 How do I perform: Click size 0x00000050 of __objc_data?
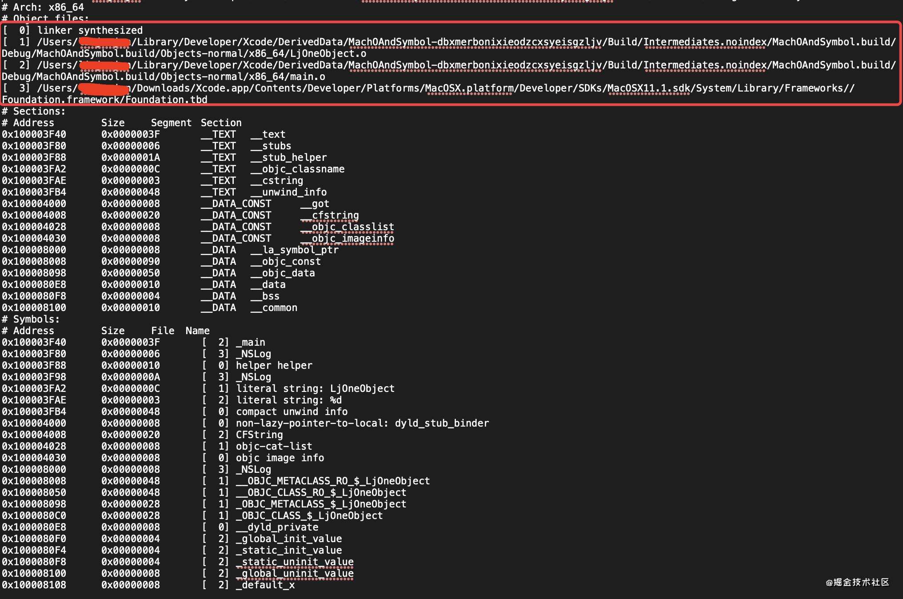pos(131,273)
